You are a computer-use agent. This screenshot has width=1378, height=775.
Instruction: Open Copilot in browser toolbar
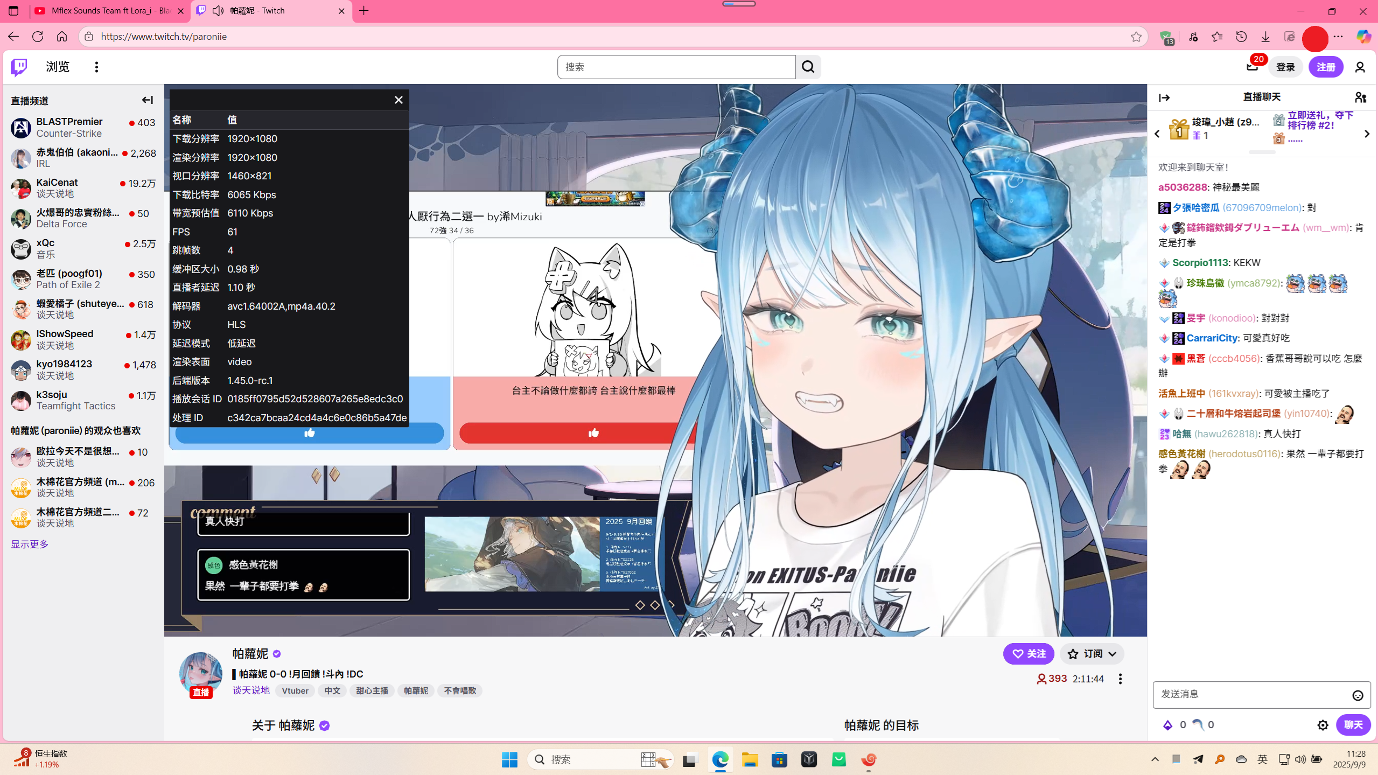coord(1363,37)
